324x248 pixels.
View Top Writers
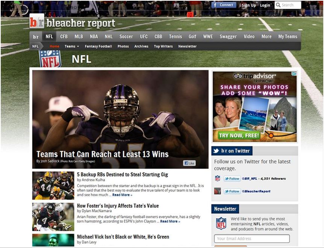pyautogui.click(x=163, y=47)
